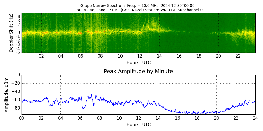Click the Grape Narrow Spectrum title text
The image size is (263, 131).
138,6
